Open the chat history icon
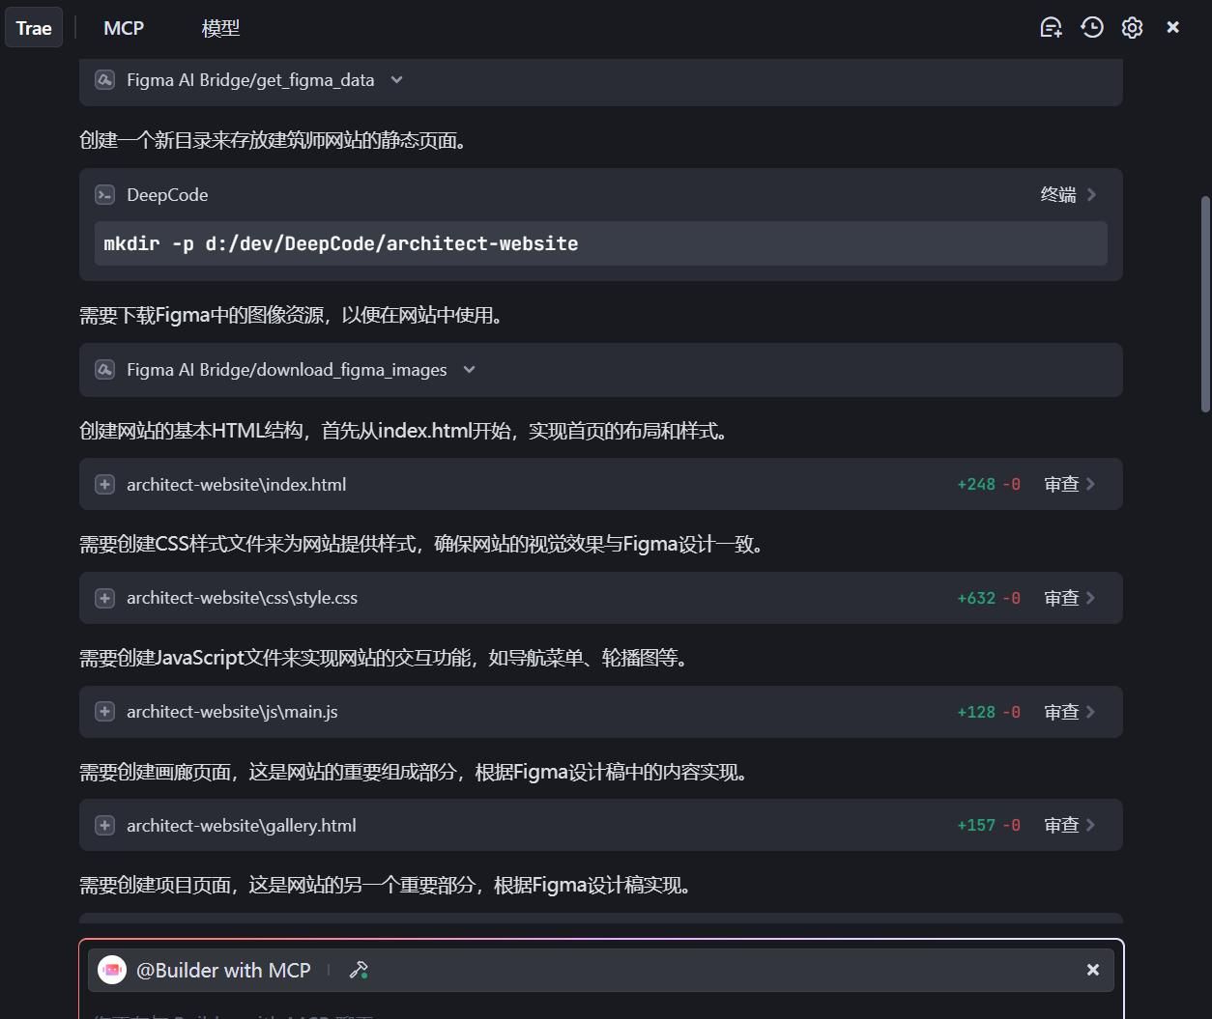The image size is (1212, 1019). pyautogui.click(x=1091, y=27)
